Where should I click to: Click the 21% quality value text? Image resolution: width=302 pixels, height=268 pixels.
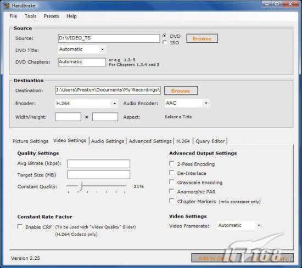click(139, 186)
